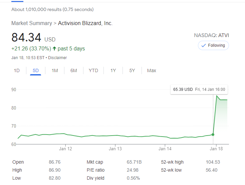Show the 1Y chart range
This screenshot has width=245, height=185.
pyautogui.click(x=113, y=70)
